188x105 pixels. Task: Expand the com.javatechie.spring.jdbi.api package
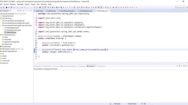coord(1,21)
